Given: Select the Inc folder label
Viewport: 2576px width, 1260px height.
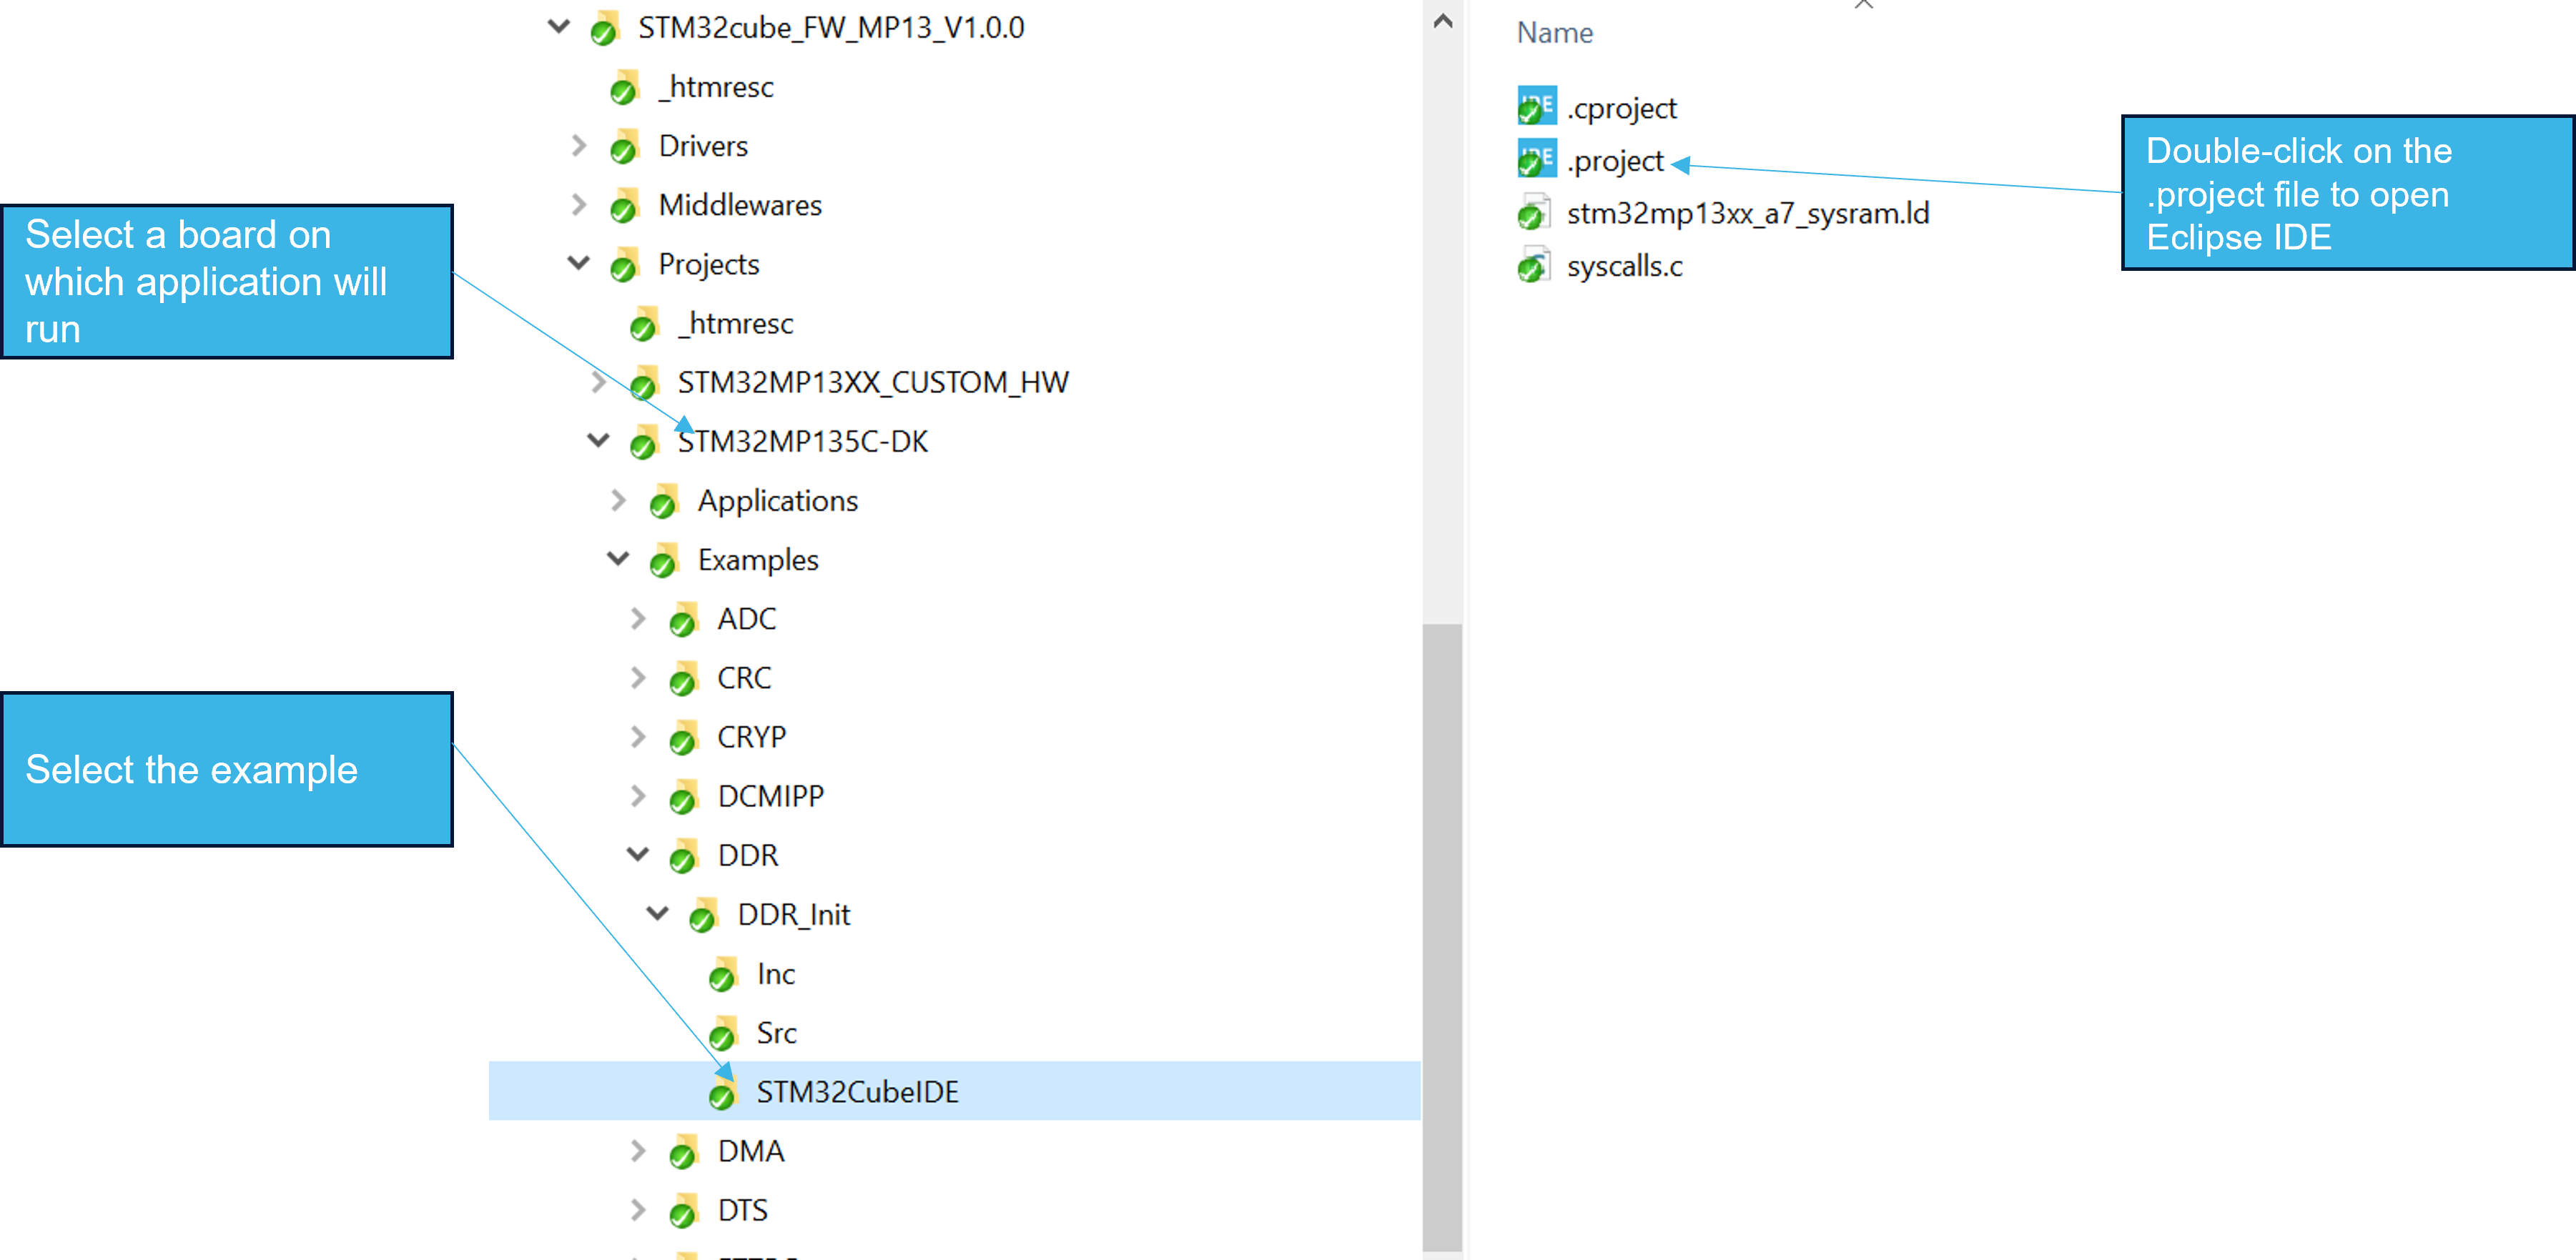Looking at the screenshot, I should tap(776, 973).
